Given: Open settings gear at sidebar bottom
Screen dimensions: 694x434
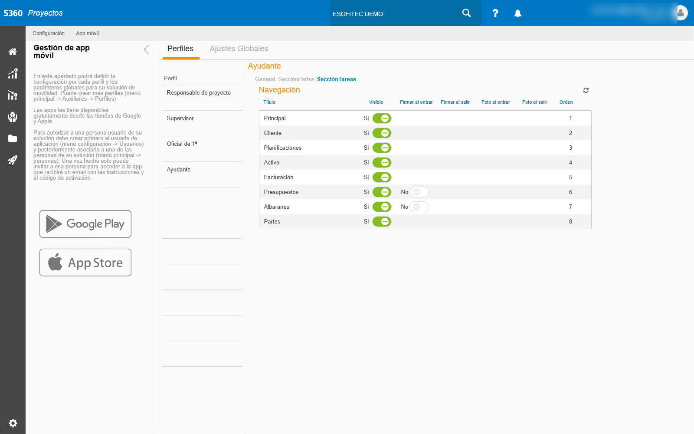Looking at the screenshot, I should pos(13,423).
